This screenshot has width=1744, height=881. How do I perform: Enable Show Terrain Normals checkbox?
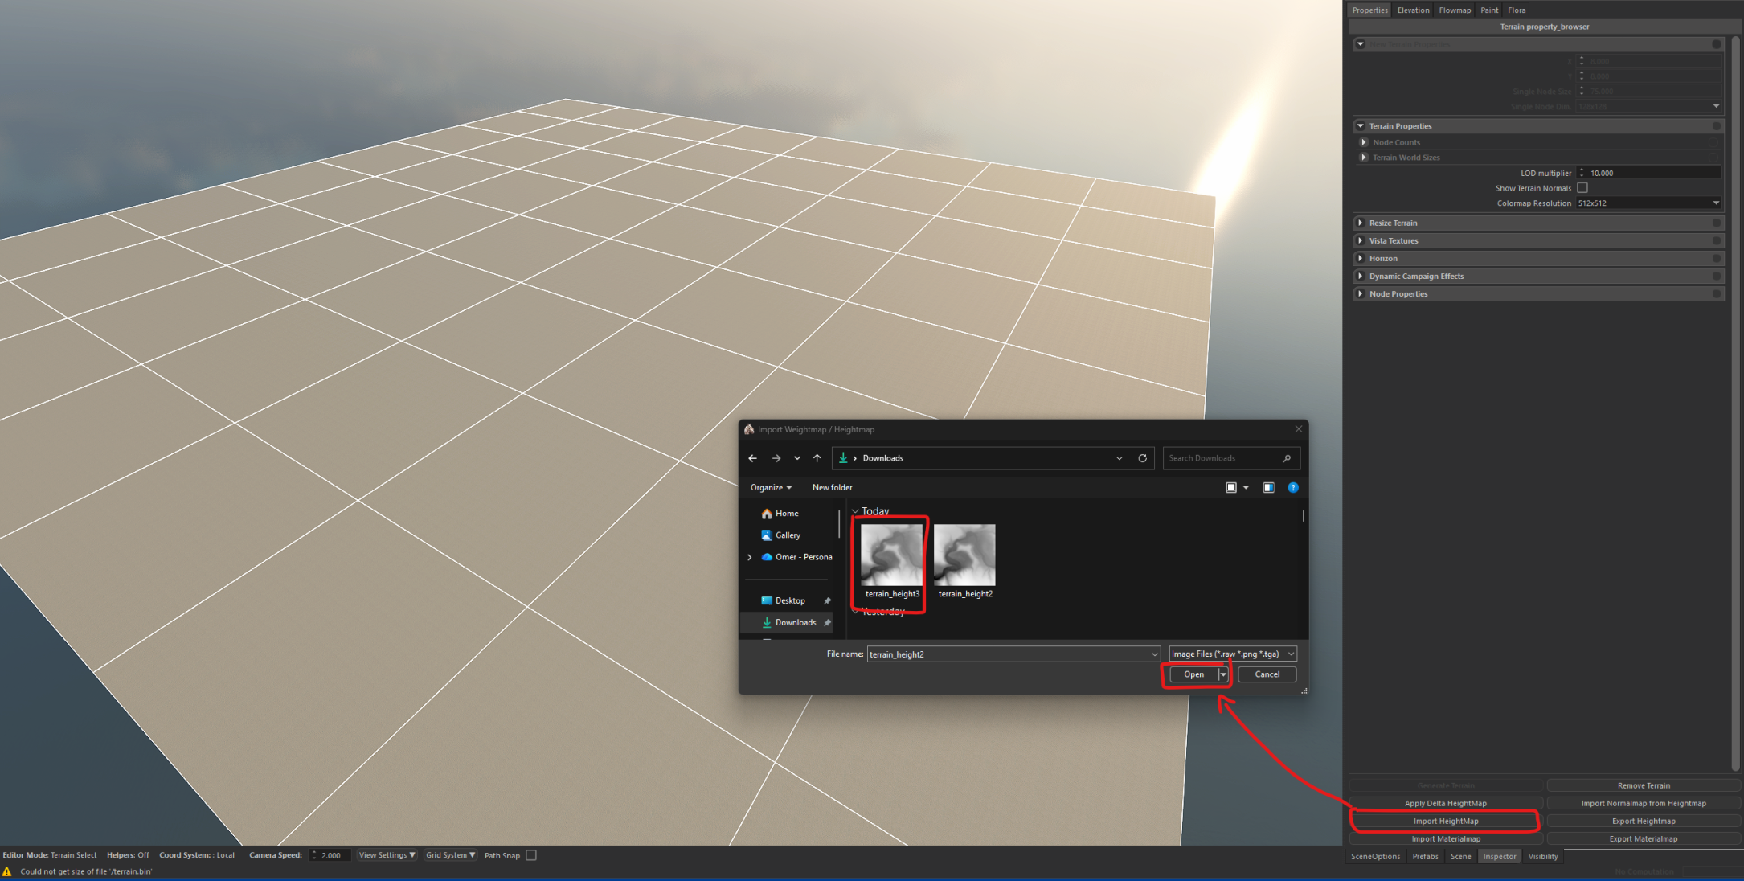click(1582, 188)
